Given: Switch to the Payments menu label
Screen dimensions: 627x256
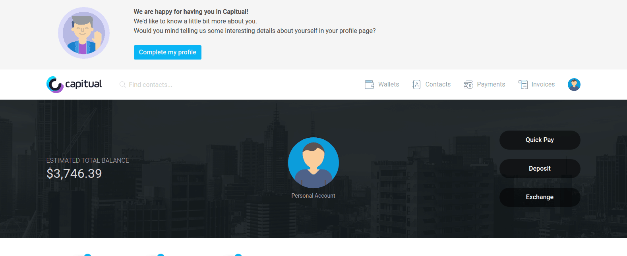Looking at the screenshot, I should coord(491,85).
